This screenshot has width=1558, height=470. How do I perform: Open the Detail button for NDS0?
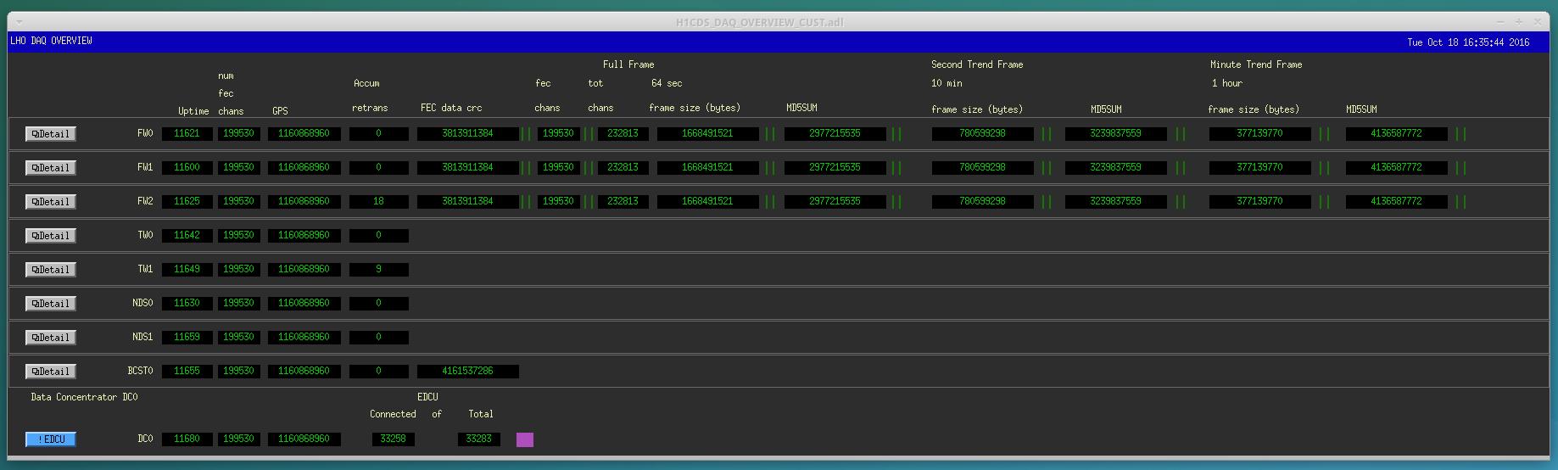[x=51, y=304]
